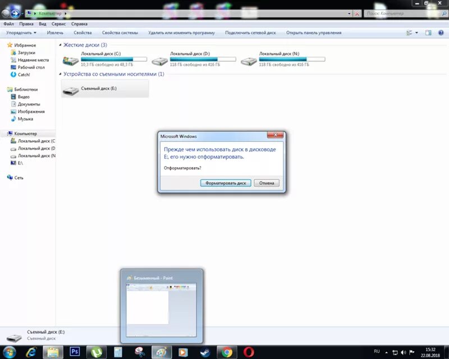Click the Локальный диск (N:) drive icon

249,61
